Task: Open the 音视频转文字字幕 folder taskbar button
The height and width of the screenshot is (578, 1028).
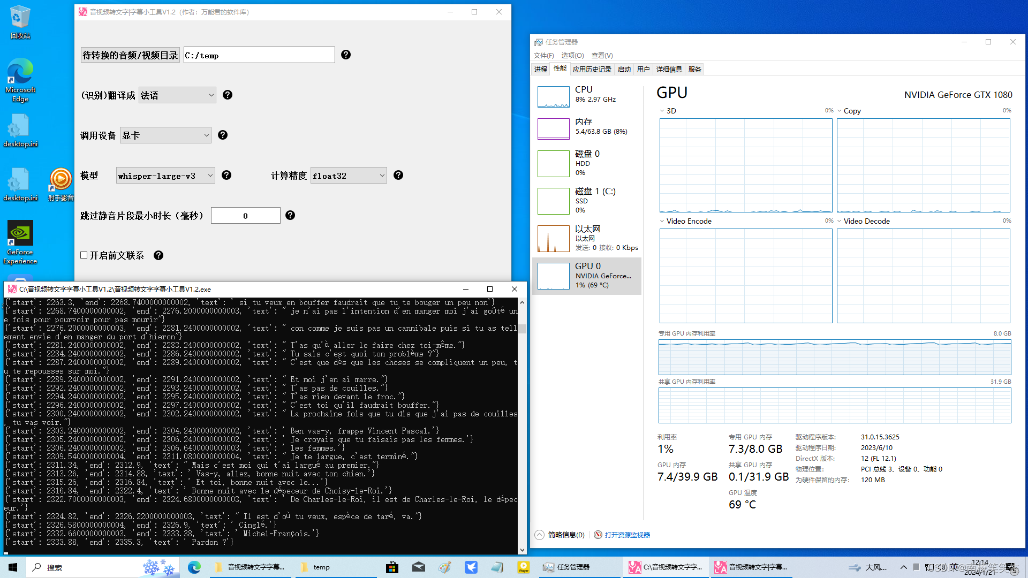Action: [251, 567]
